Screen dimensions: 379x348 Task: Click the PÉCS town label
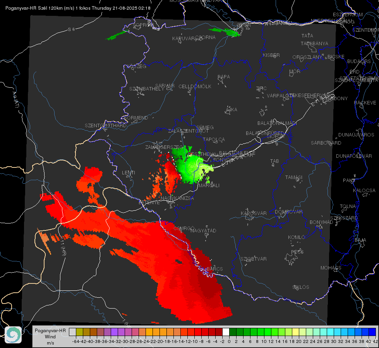click(297, 252)
